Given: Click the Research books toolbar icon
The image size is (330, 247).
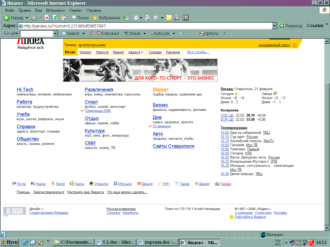Looking at the screenshot, I should pyautogui.click(x=177, y=18).
